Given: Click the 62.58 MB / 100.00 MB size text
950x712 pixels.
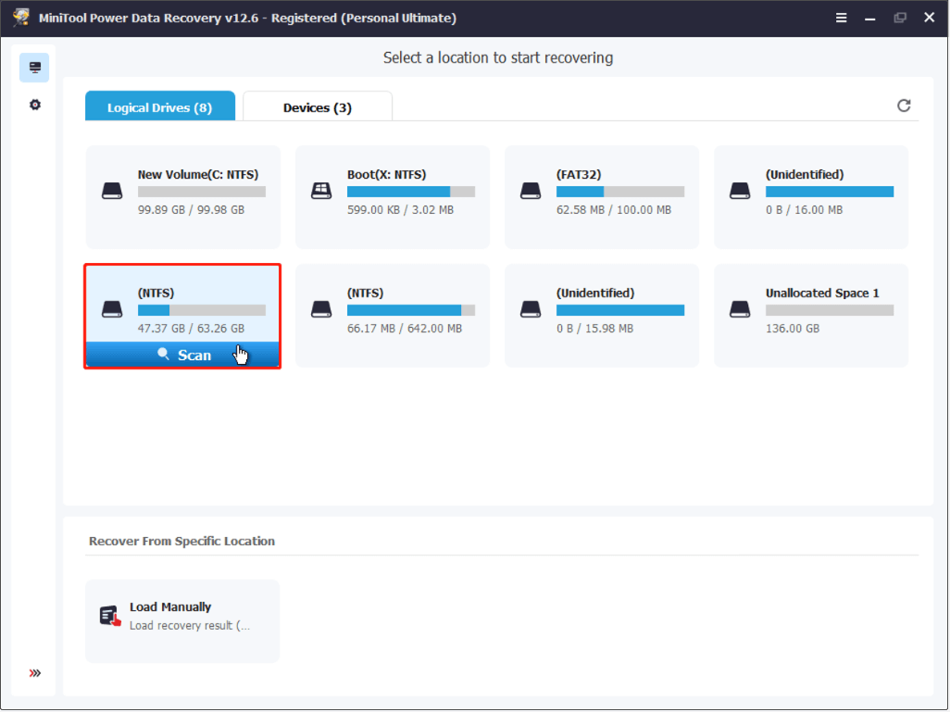Looking at the screenshot, I should [614, 209].
